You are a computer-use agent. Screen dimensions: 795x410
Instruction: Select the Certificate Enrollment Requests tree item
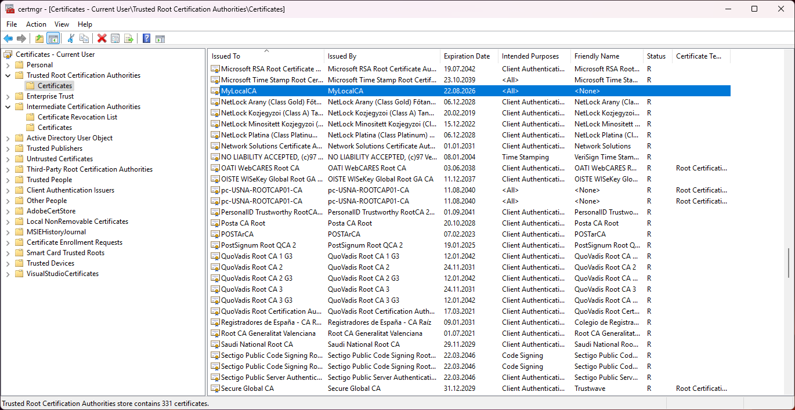click(x=74, y=242)
